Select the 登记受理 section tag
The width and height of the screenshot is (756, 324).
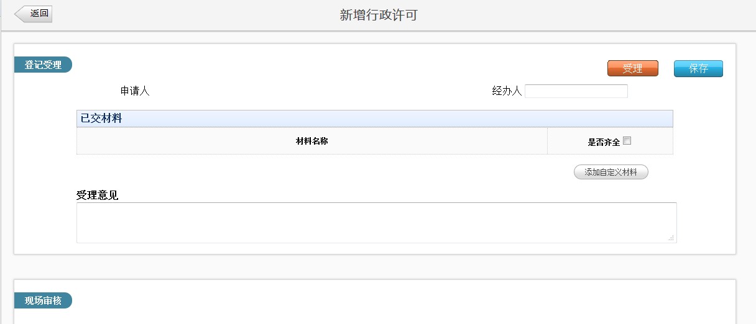point(43,65)
